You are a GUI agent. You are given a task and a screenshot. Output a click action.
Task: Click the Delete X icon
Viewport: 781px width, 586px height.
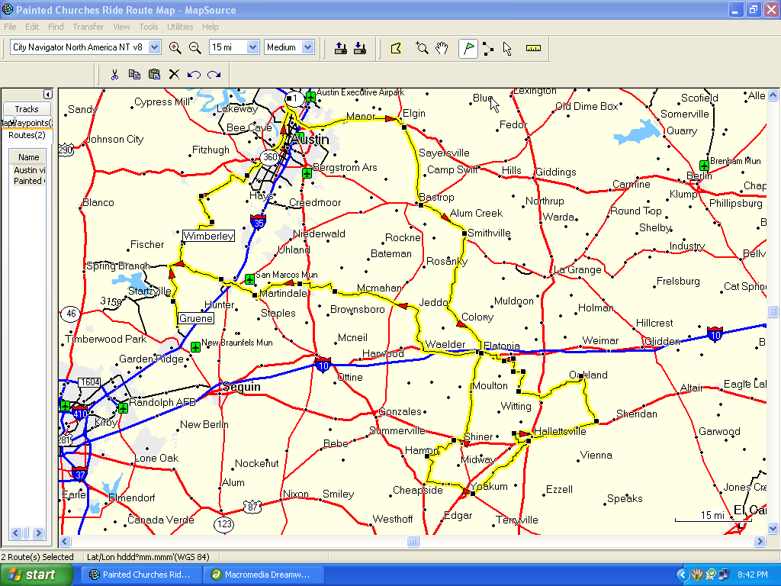[174, 74]
